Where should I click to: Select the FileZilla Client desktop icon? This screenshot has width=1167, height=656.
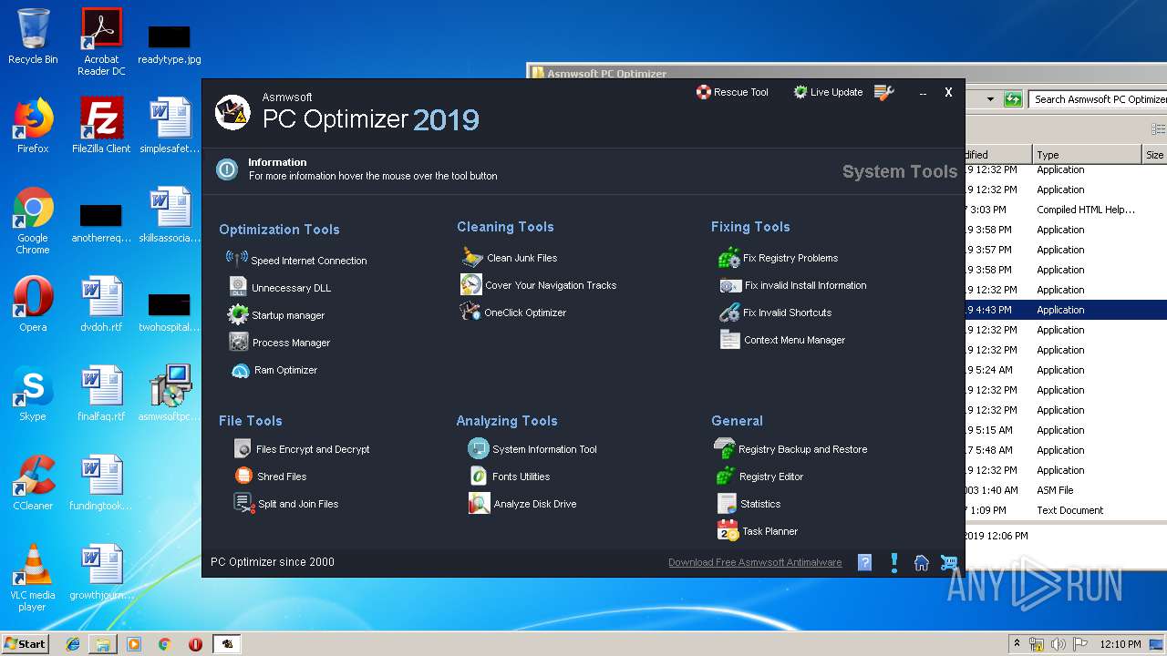click(101, 125)
